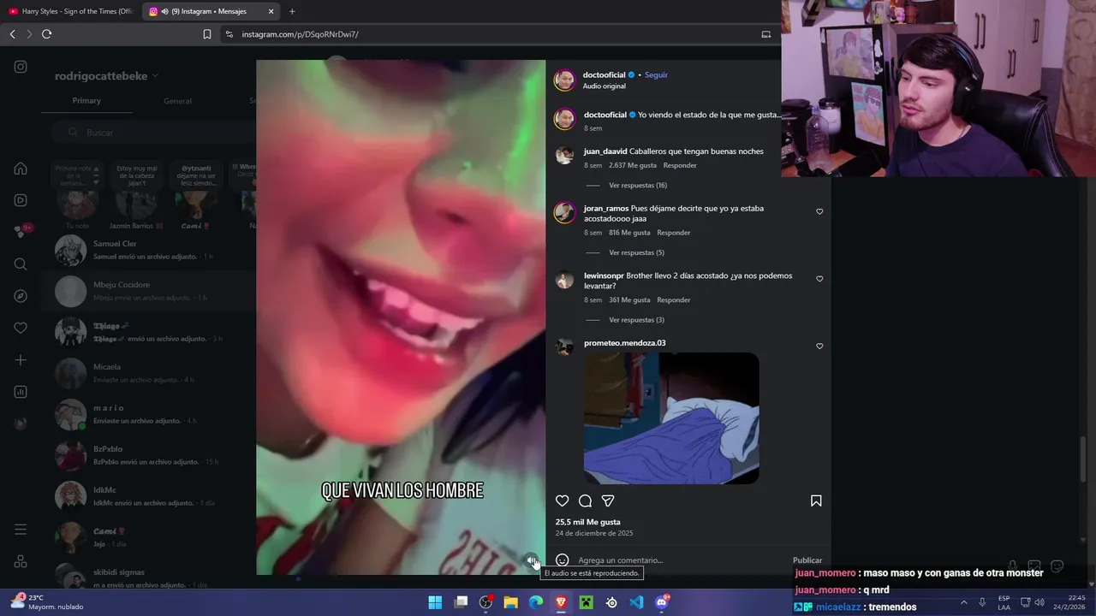Open the bed GIF in comment
1096x616 pixels.
tap(671, 418)
